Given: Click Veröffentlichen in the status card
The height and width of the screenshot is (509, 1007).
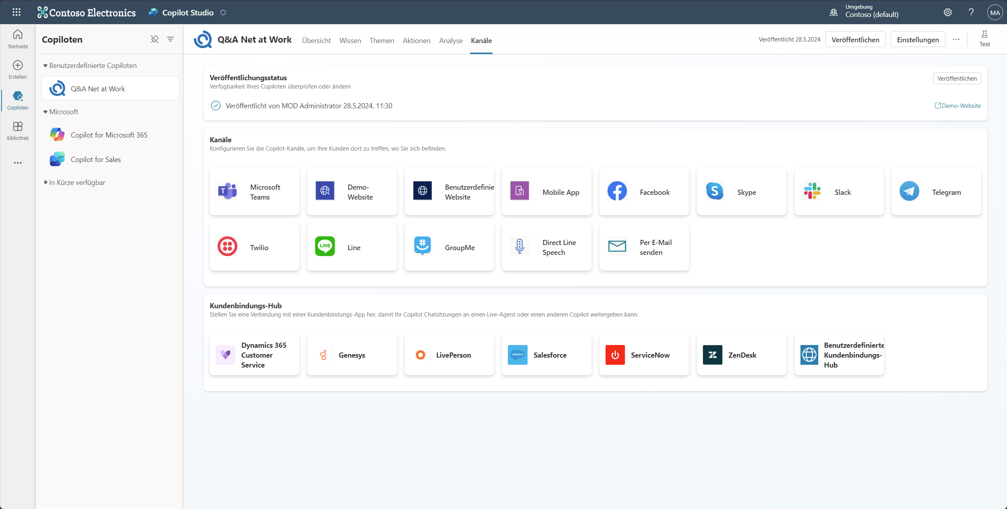Looking at the screenshot, I should coord(957,78).
